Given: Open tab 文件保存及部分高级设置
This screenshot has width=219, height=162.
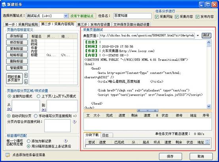Looking at the screenshot, I should click(131, 24).
